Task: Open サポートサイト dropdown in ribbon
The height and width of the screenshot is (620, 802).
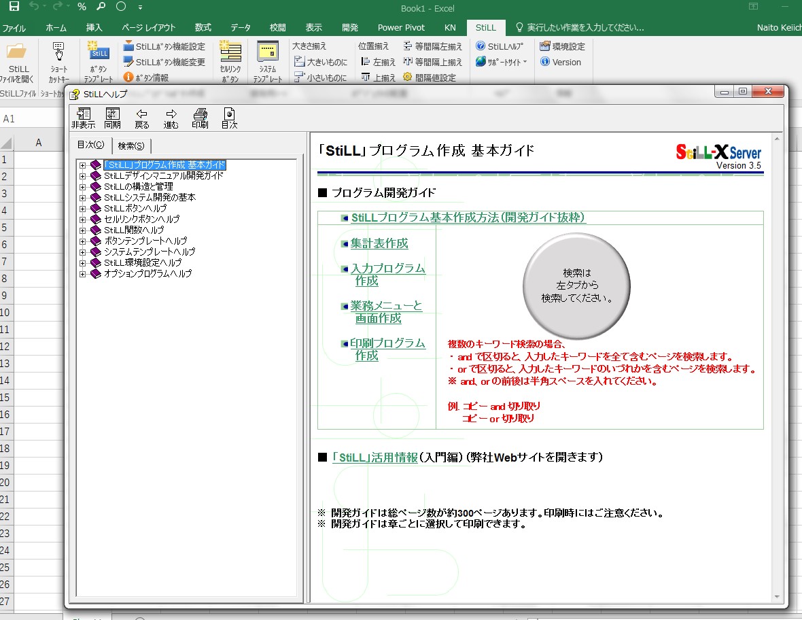Action: 502,62
